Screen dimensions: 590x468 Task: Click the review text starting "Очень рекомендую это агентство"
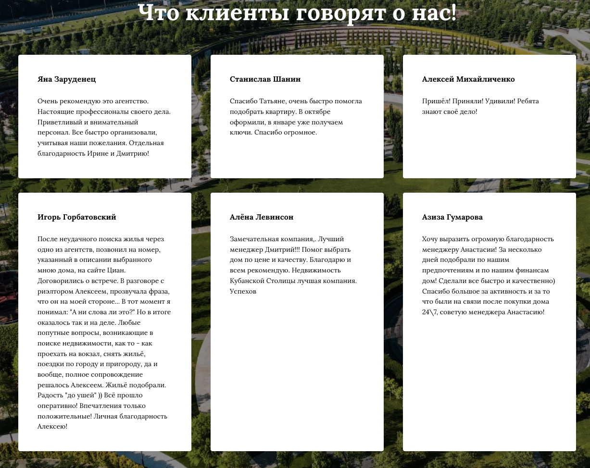pos(104,127)
